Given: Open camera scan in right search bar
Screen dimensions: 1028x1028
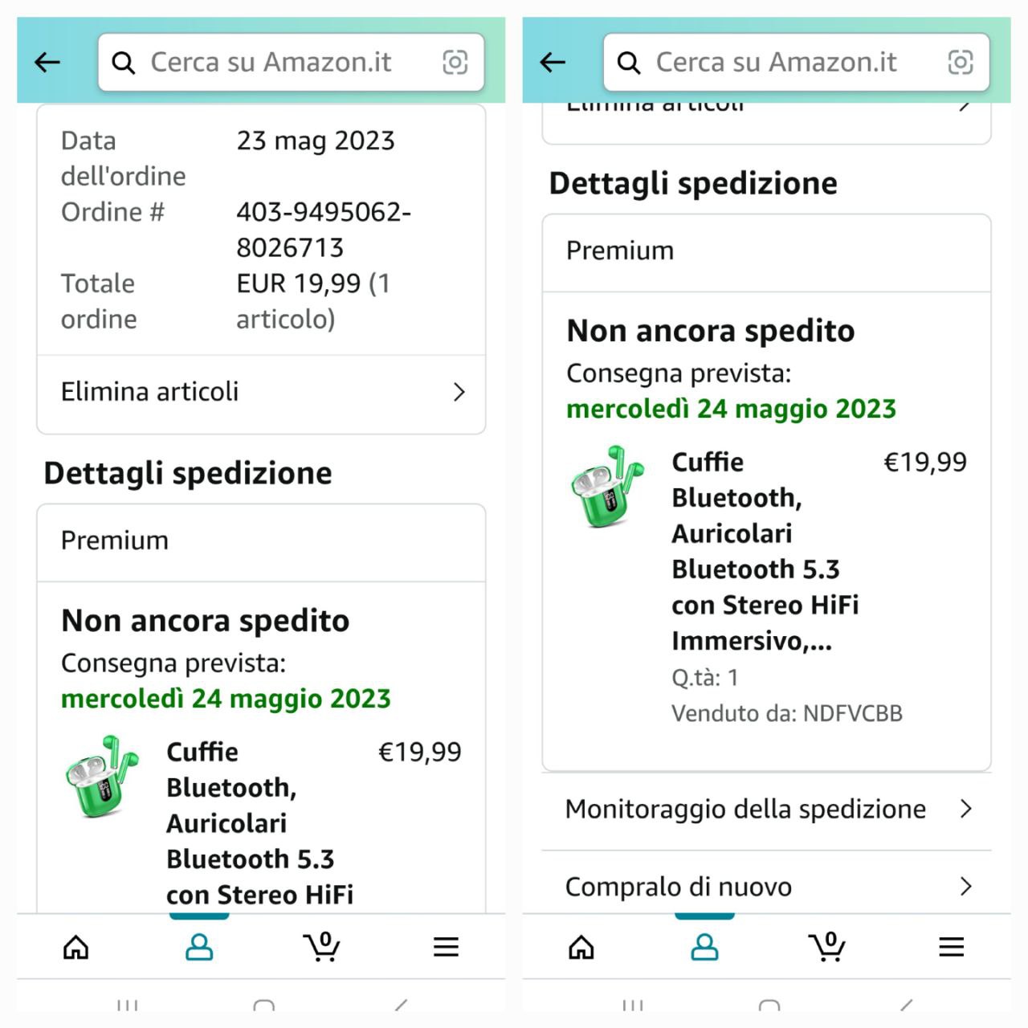Looking at the screenshot, I should coord(961,62).
